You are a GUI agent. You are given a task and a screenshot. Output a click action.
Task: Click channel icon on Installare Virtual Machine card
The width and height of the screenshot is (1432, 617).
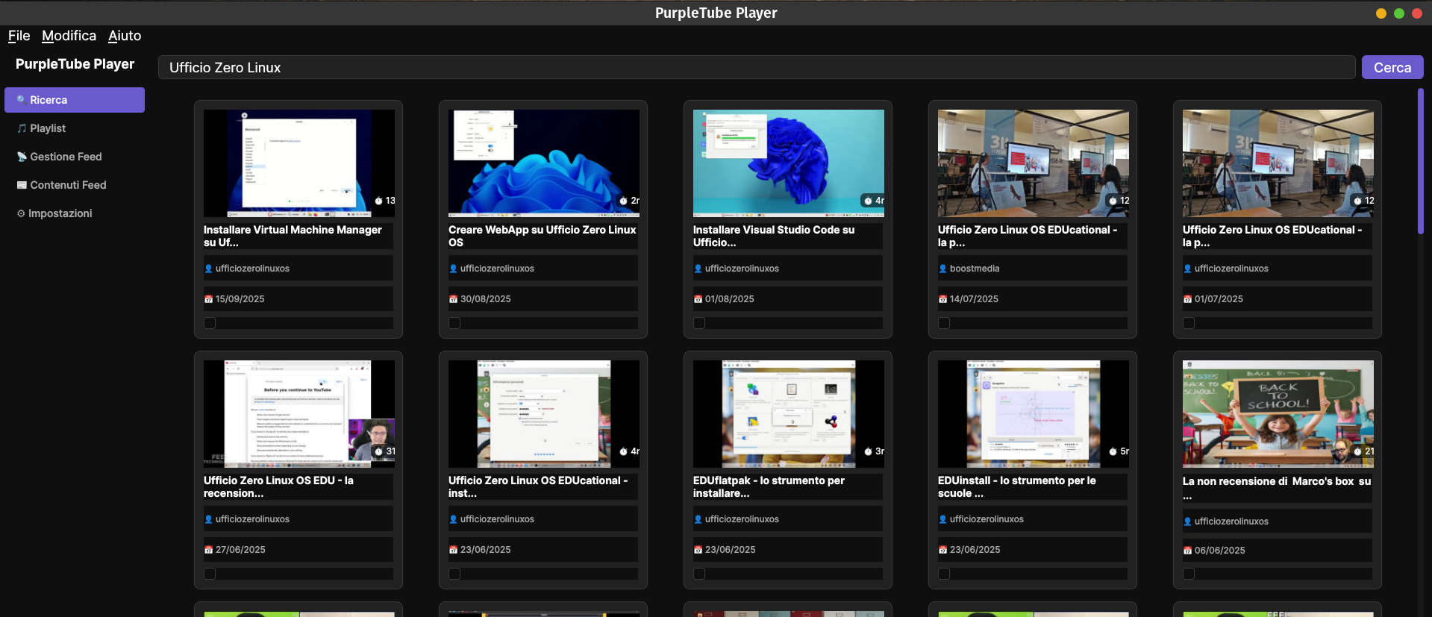[209, 269]
